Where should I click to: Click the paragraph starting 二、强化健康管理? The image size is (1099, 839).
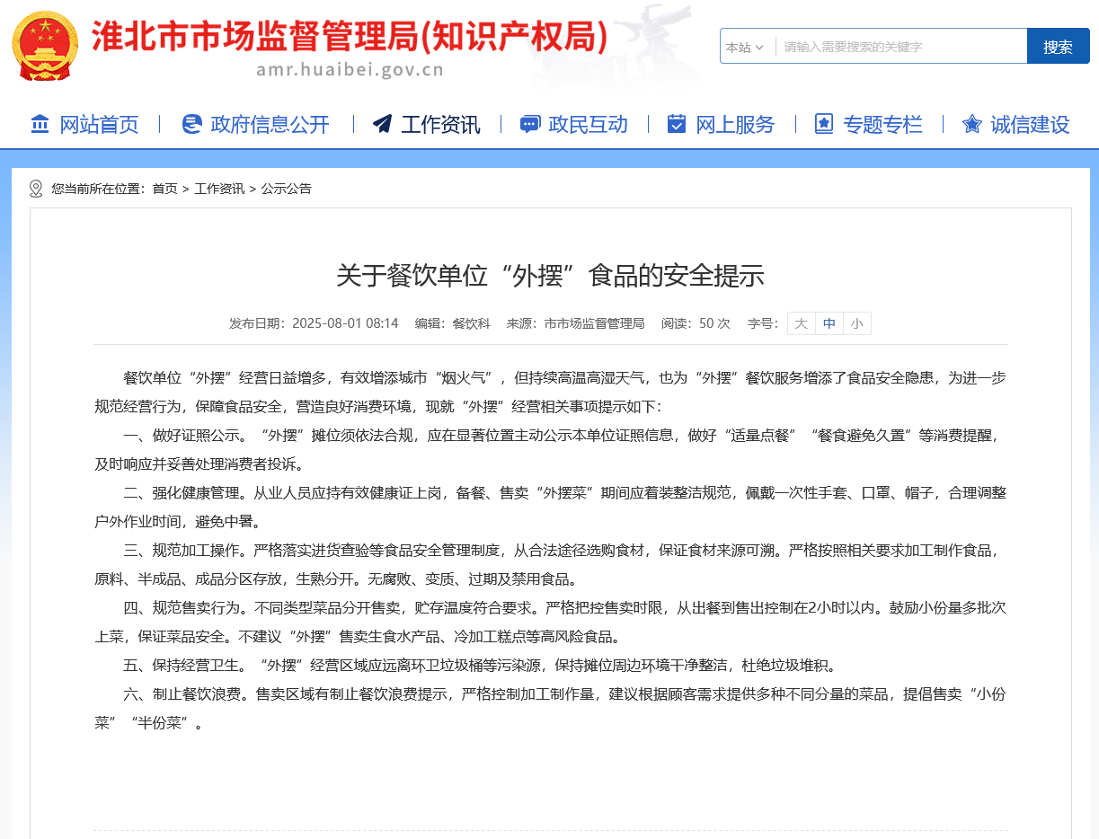[550, 507]
